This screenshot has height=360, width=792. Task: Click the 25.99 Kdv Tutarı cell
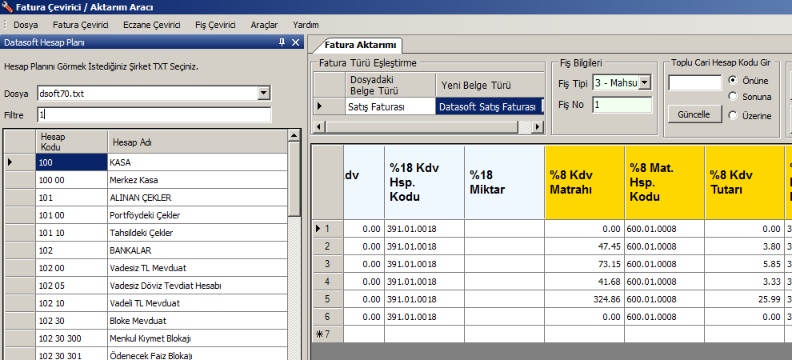click(744, 299)
